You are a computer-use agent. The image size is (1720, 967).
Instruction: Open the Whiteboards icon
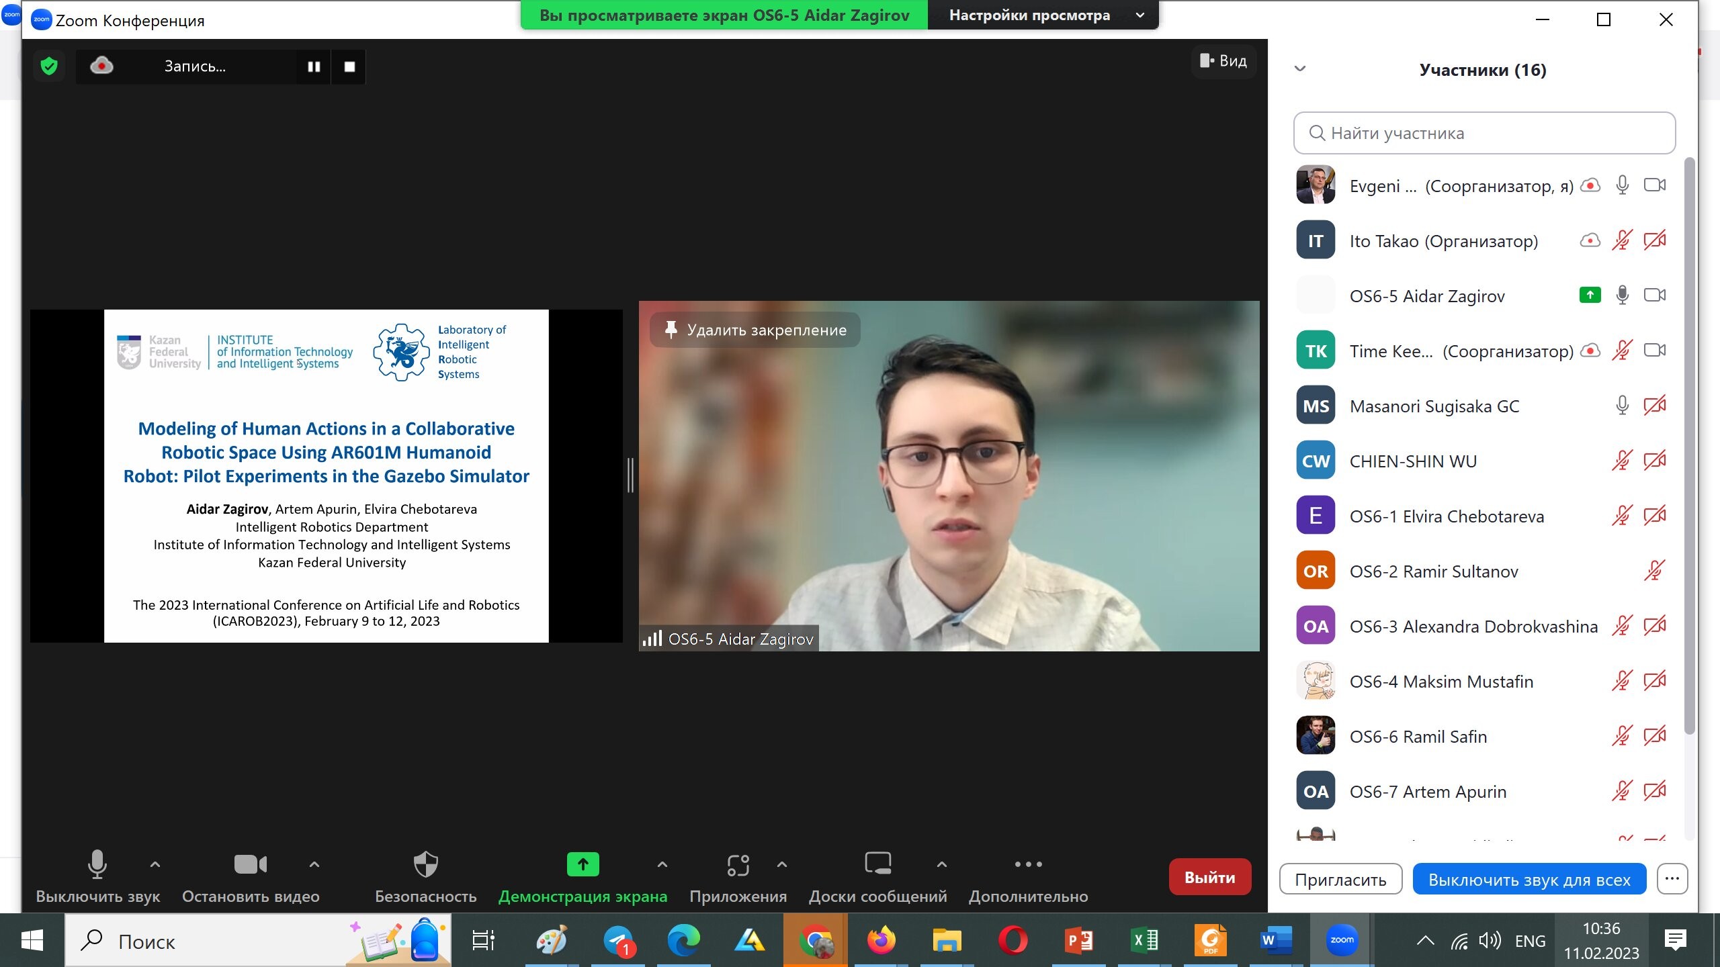point(877,864)
